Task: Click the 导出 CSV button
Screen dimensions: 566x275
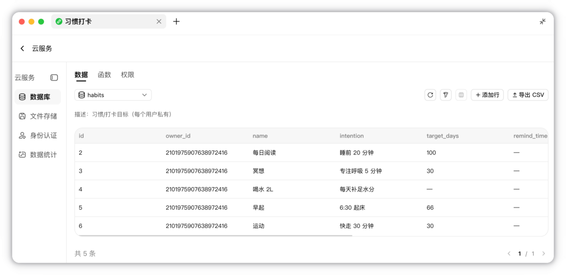Action: 528,95
